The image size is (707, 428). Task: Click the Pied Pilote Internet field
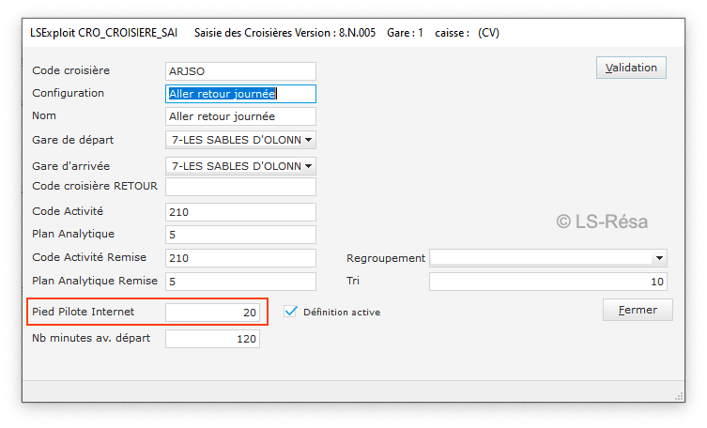point(212,313)
